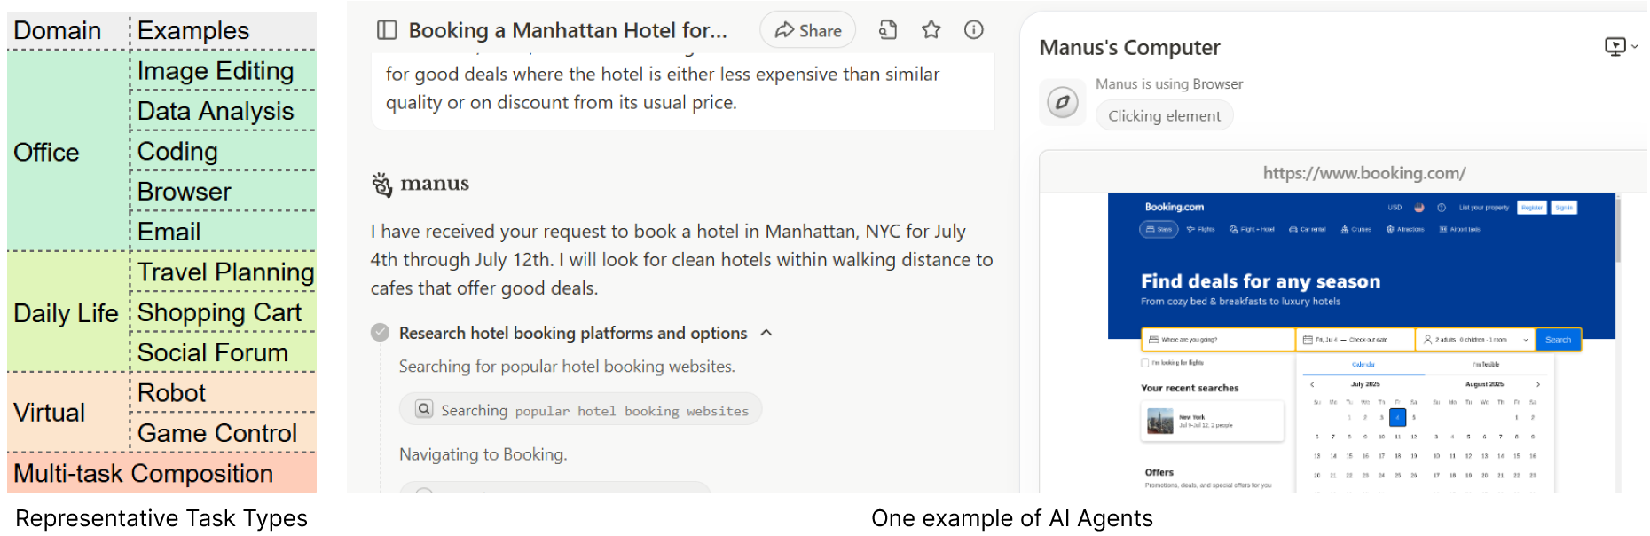
Task: Toggle the sidebar panel icon
Action: click(x=387, y=30)
